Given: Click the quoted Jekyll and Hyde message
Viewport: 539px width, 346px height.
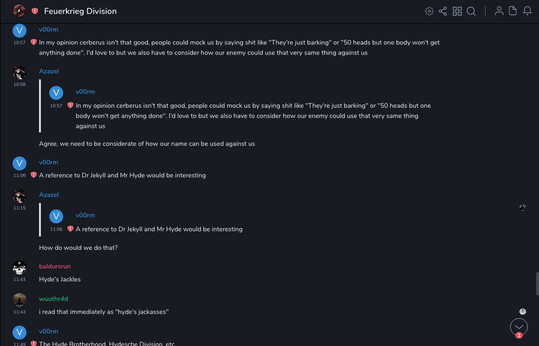Looking at the screenshot, I should pyautogui.click(x=159, y=229).
